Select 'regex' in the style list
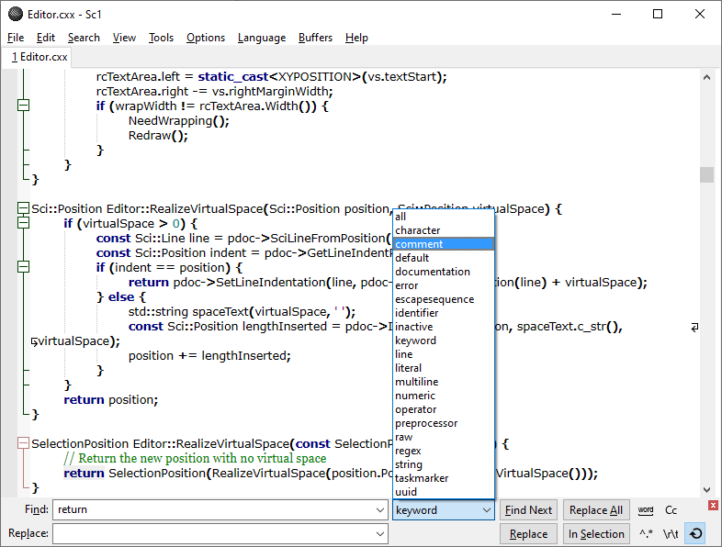The width and height of the screenshot is (722, 547). [x=444, y=451]
